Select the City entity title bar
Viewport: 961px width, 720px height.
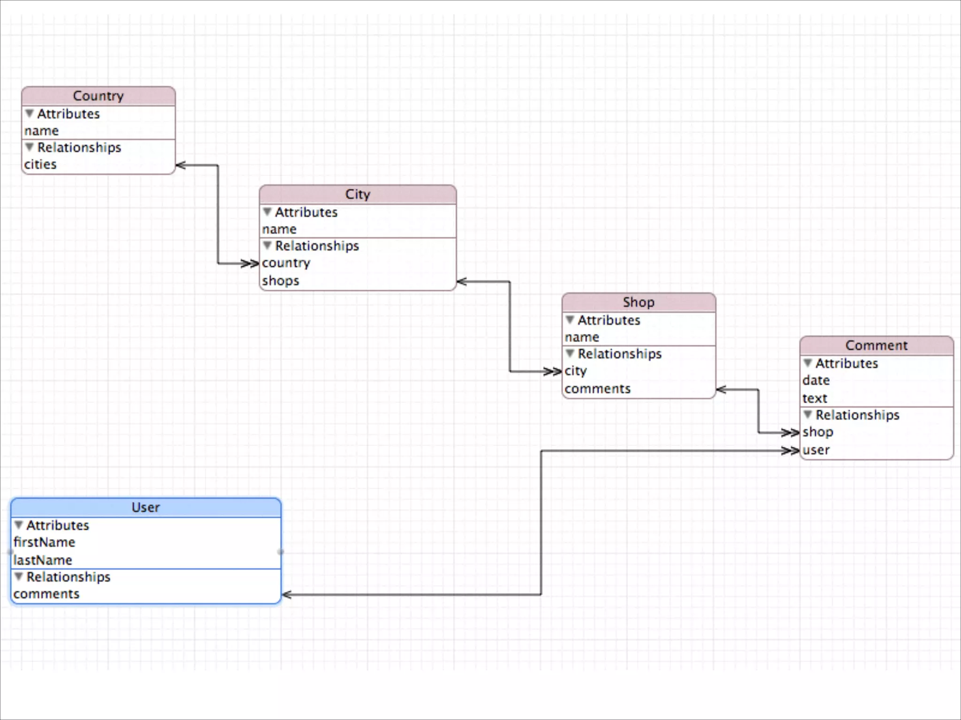pyautogui.click(x=358, y=195)
